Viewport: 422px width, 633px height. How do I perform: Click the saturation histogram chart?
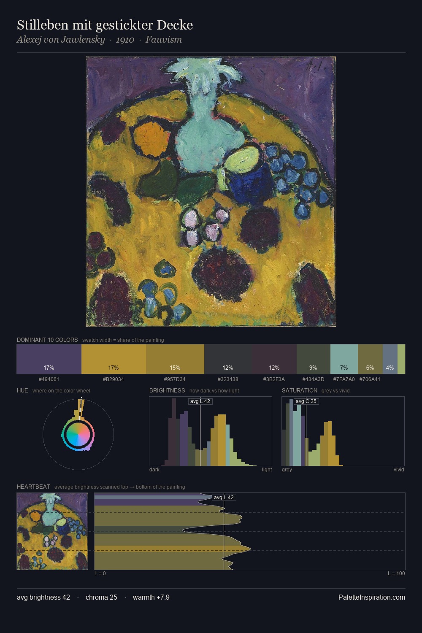point(343,431)
